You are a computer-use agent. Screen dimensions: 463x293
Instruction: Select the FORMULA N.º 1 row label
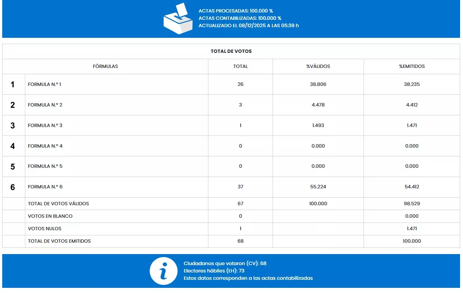click(x=44, y=84)
